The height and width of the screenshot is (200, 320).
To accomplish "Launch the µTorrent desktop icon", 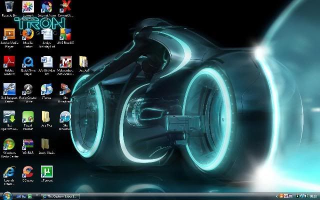I will coord(46,172).
